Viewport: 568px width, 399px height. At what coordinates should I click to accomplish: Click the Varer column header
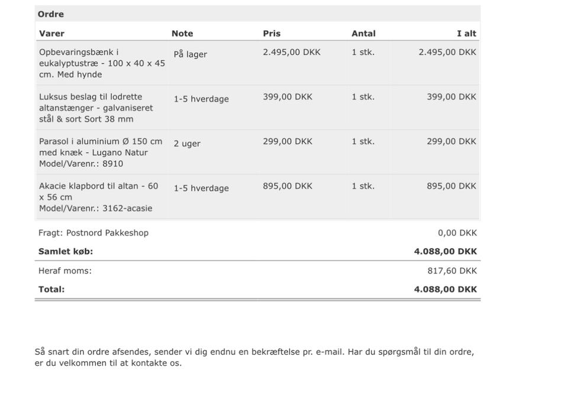coord(51,34)
